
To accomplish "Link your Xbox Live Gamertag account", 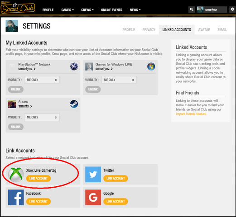I will coord(39,179).
